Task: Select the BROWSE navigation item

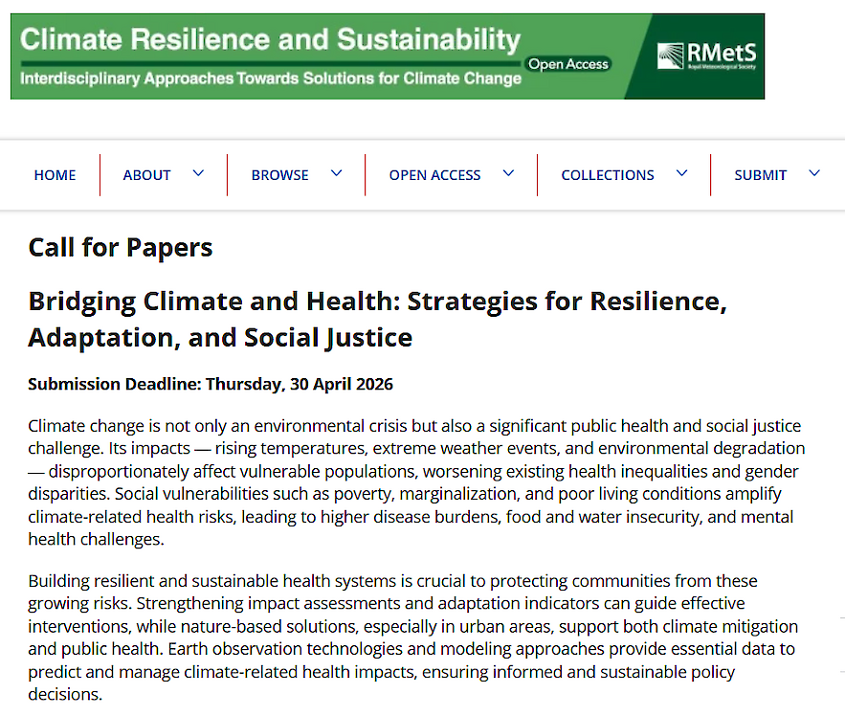Action: click(x=279, y=175)
